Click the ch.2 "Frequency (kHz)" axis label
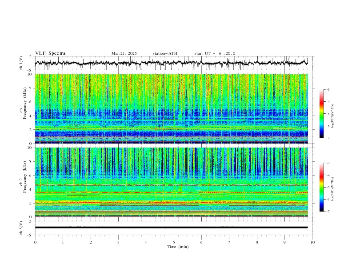 (x=25, y=177)
